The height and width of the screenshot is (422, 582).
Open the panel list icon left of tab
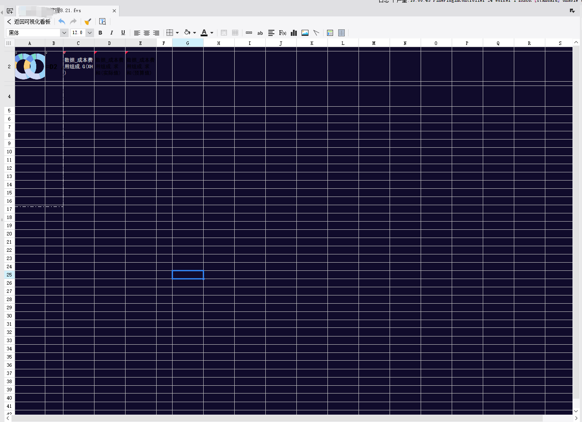10,11
